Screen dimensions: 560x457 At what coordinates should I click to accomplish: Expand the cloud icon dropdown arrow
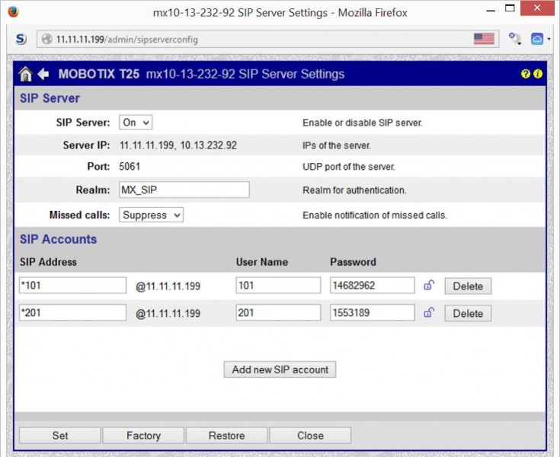coord(549,39)
